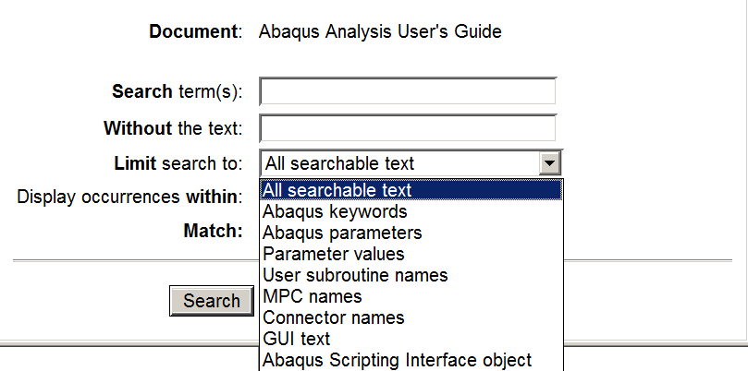Select highlighted All searchable text list option
This screenshot has height=371, width=748.
(x=411, y=190)
